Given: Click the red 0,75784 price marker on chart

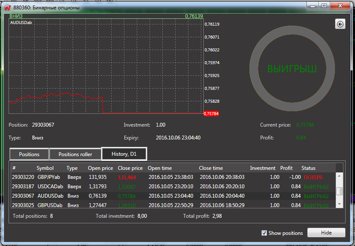Looking at the screenshot, I should 211,114.
